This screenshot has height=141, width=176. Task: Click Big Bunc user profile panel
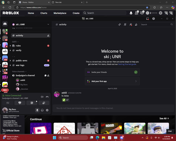pos(11,110)
